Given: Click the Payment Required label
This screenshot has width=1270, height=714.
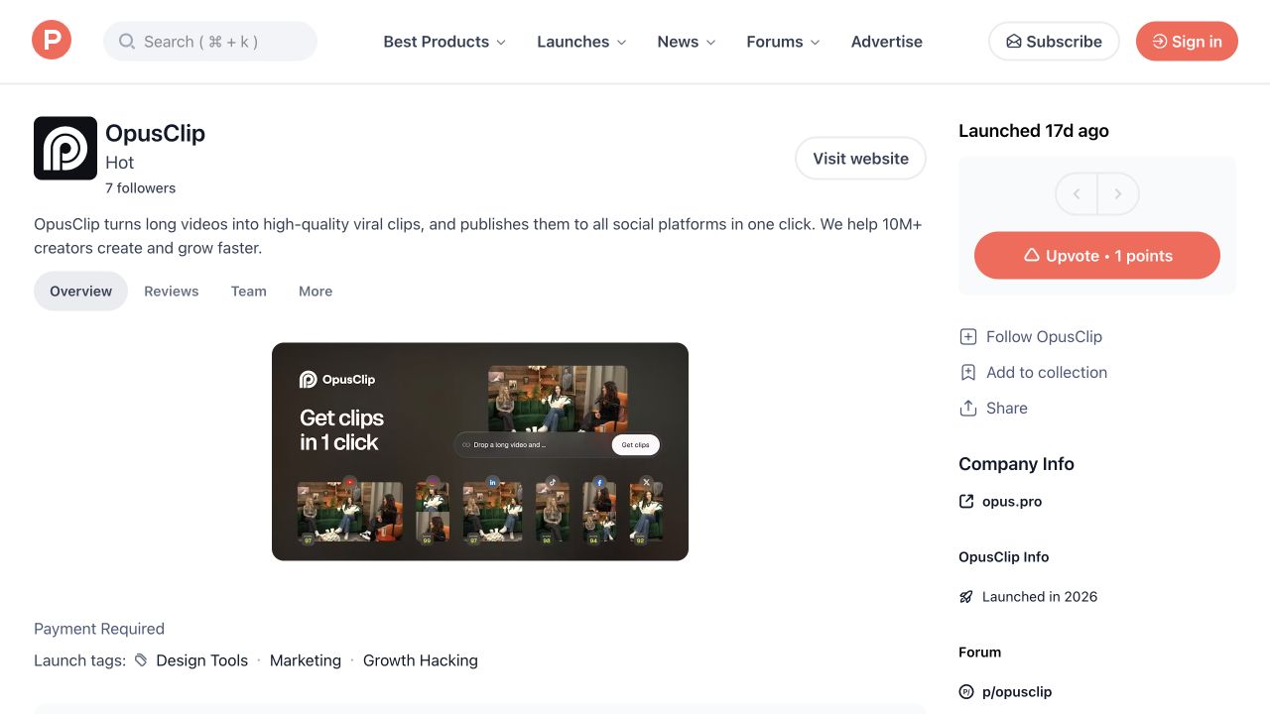Looking at the screenshot, I should point(99,629).
